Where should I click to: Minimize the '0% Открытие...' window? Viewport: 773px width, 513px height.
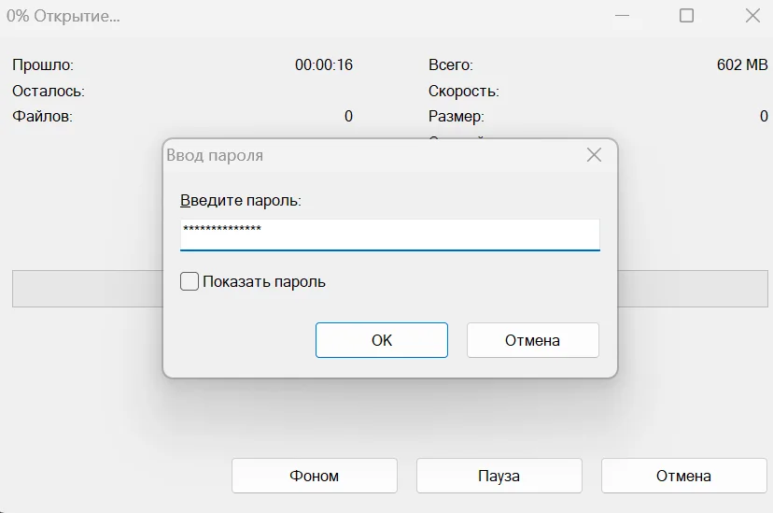tap(622, 16)
